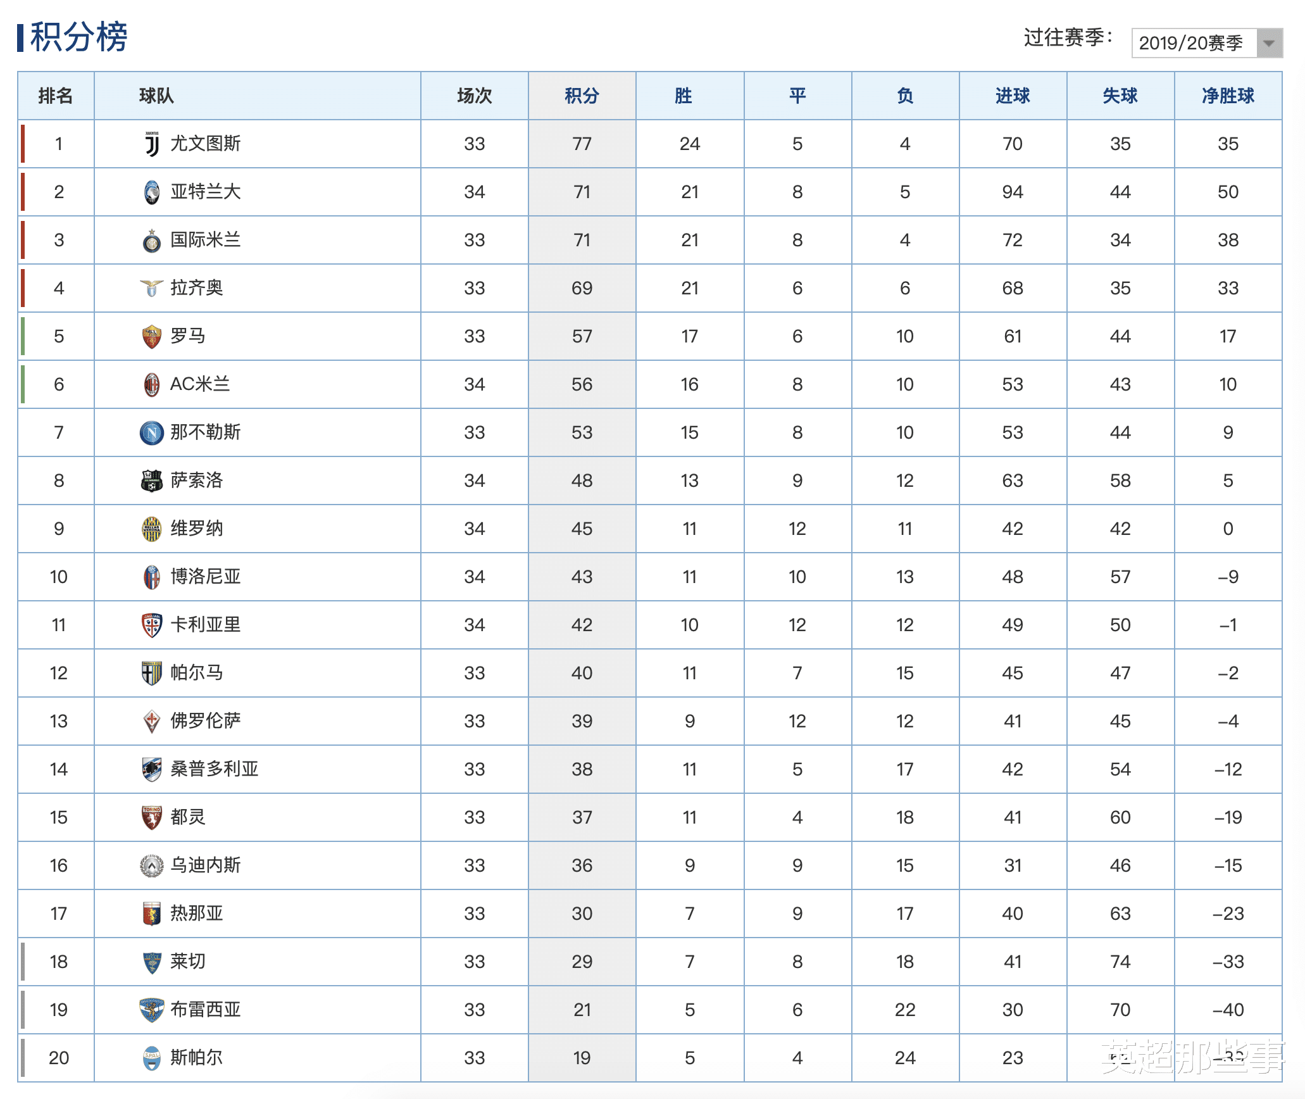Click the Juventus club crest icon
1305x1099 pixels.
[152, 144]
